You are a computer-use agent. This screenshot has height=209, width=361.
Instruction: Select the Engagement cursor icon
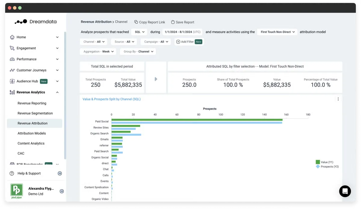[12, 48]
